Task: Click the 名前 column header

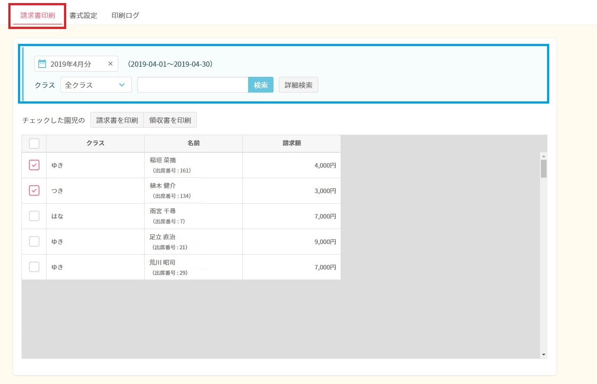Action: (194, 143)
